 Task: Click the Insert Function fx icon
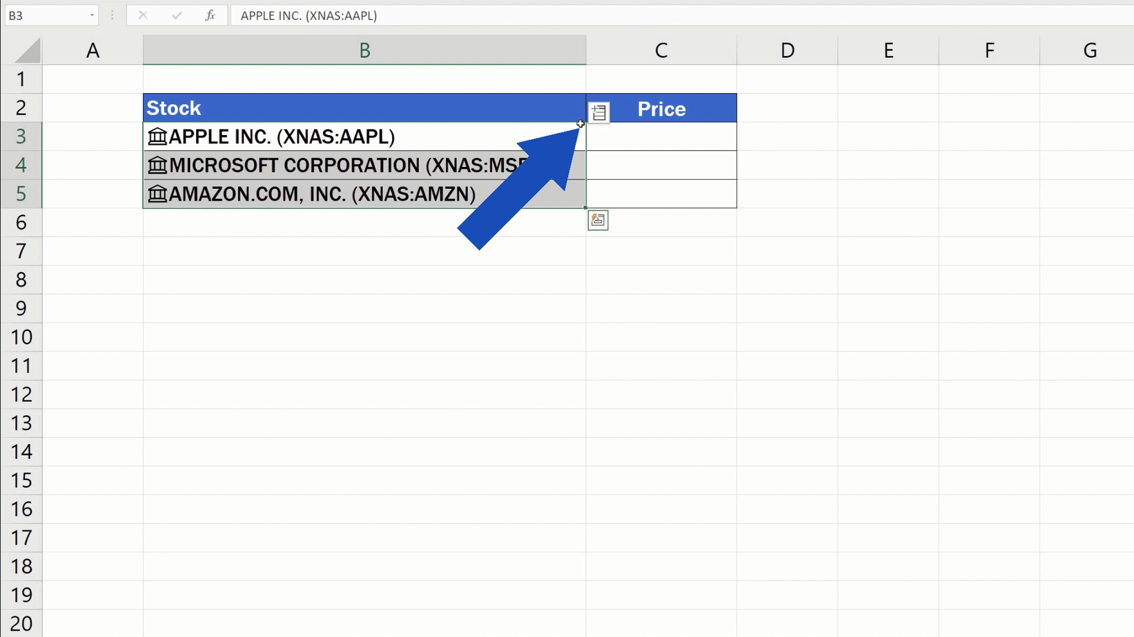(x=210, y=15)
